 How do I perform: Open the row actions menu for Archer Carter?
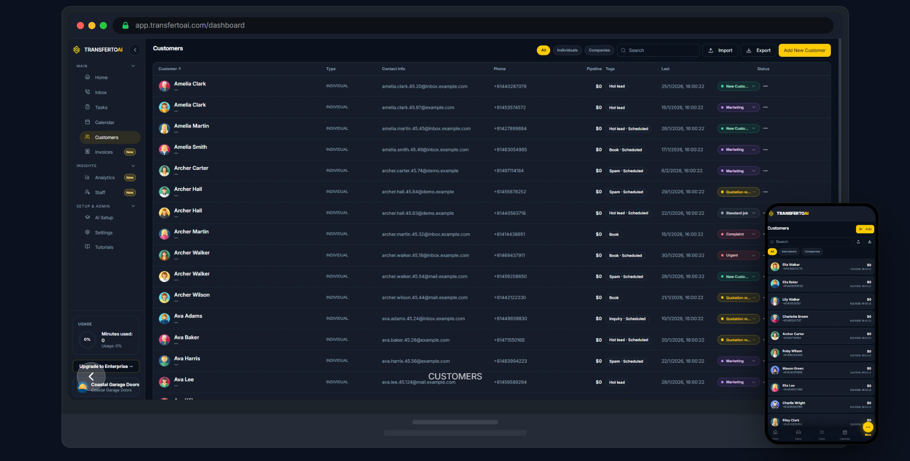(765, 170)
